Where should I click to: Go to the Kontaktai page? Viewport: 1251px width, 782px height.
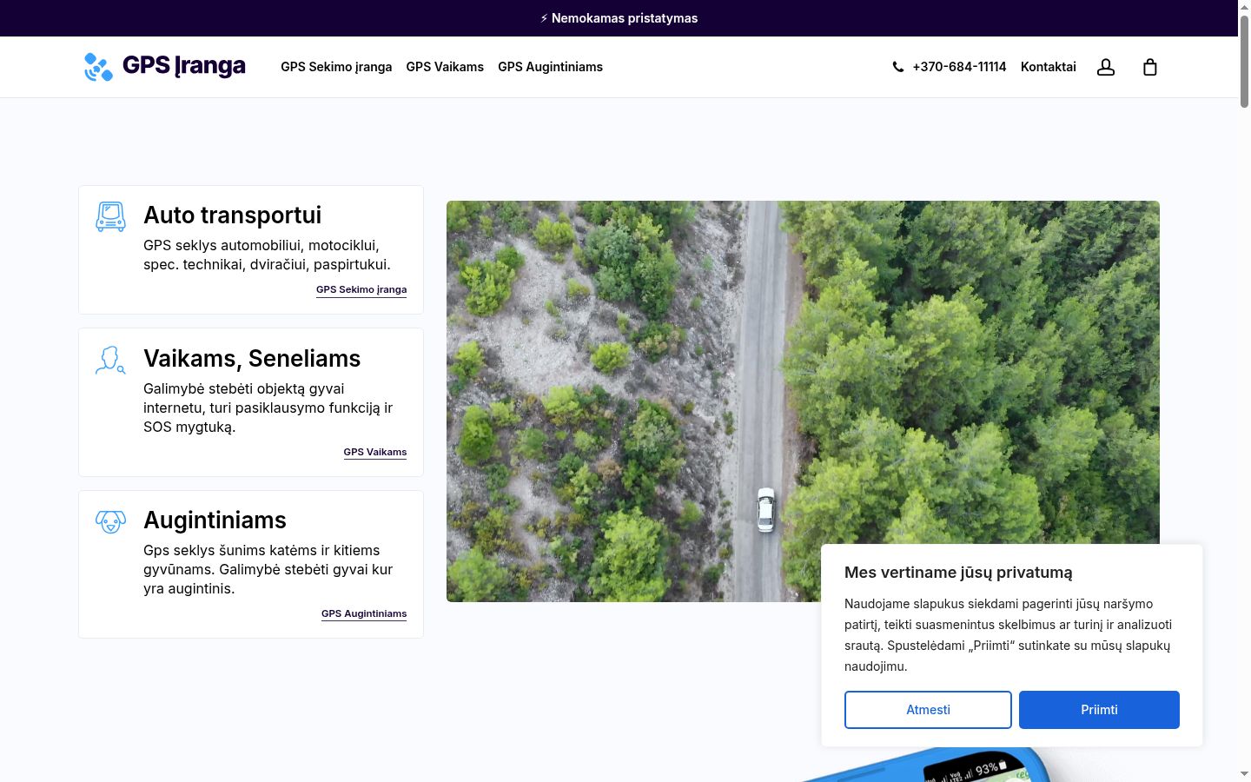pos(1048,67)
